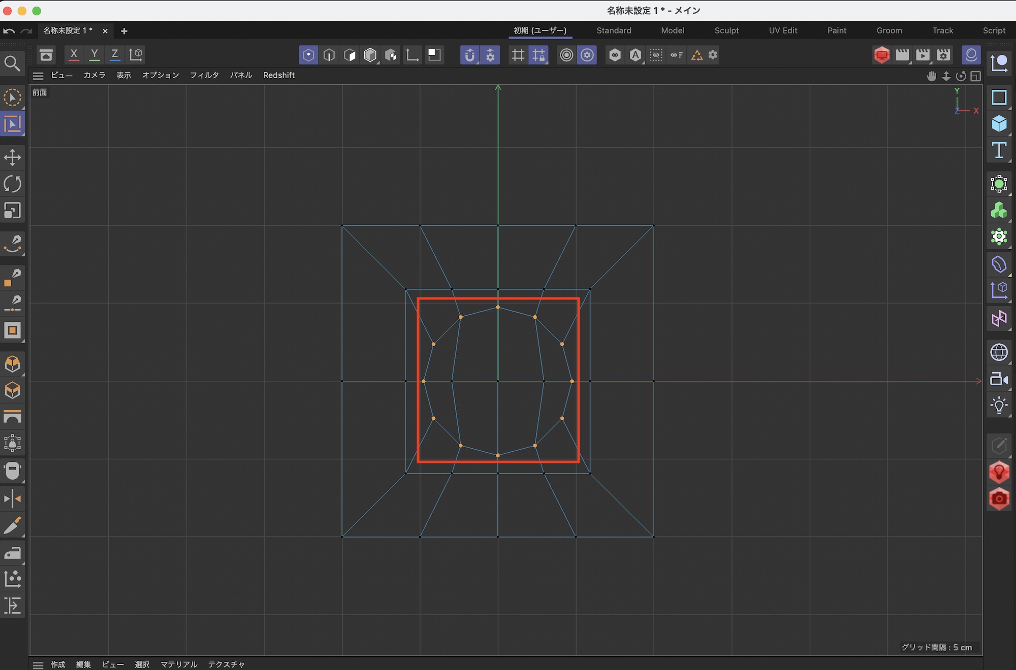Select the Rotate tool
This screenshot has height=670, width=1016.
click(12, 184)
